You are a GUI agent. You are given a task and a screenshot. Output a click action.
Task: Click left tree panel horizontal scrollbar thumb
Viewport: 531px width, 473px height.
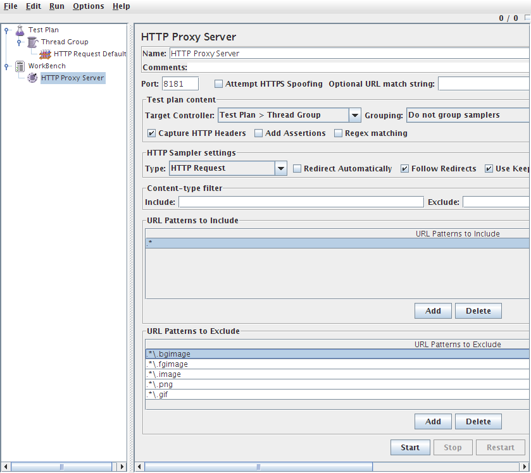(x=61, y=467)
